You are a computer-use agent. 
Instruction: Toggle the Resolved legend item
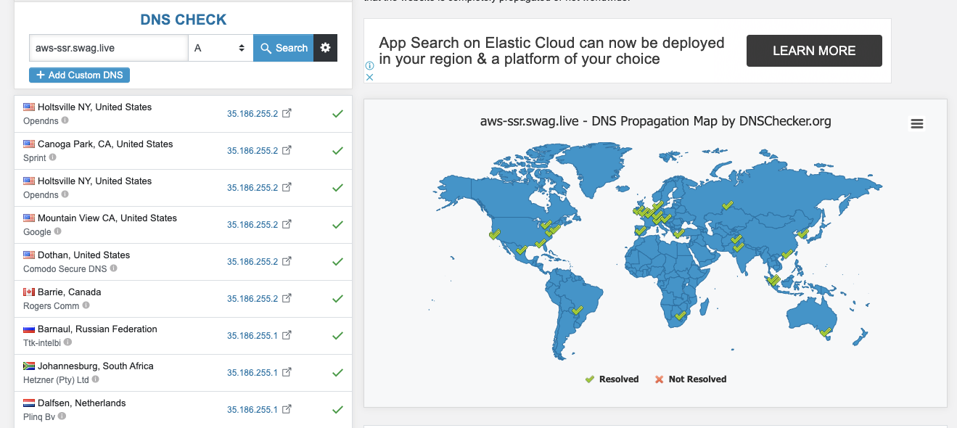[612, 379]
